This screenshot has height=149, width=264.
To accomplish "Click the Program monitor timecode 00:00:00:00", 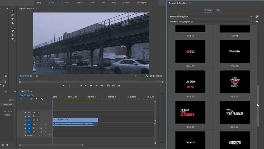I will click(x=26, y=76).
